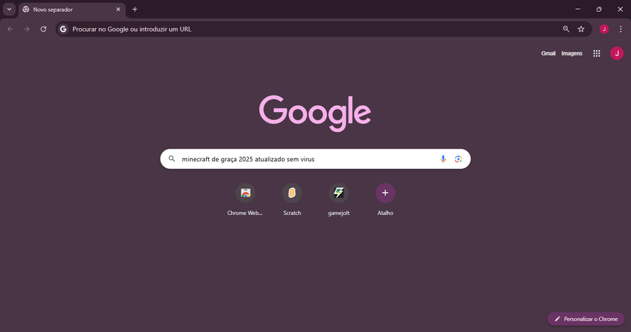The width and height of the screenshot is (631, 332).
Task: Minimize the Chrome window
Action: click(578, 9)
